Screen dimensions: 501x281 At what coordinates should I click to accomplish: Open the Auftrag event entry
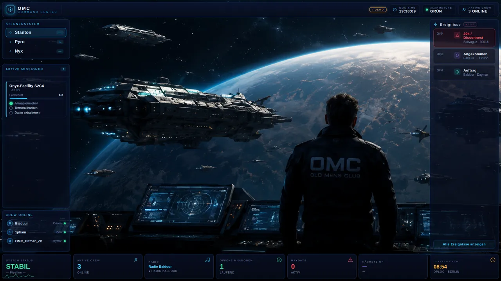coord(464,73)
